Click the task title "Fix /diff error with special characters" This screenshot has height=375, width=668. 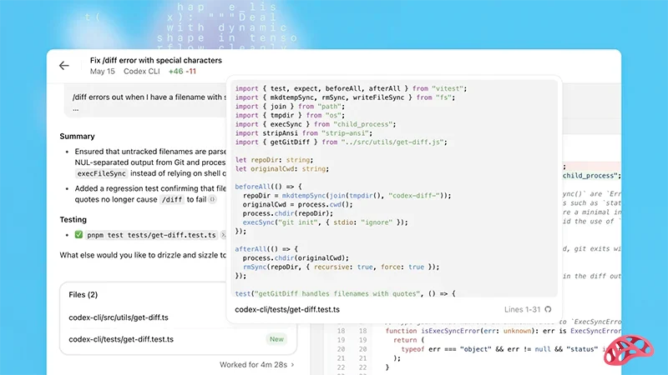pos(156,60)
